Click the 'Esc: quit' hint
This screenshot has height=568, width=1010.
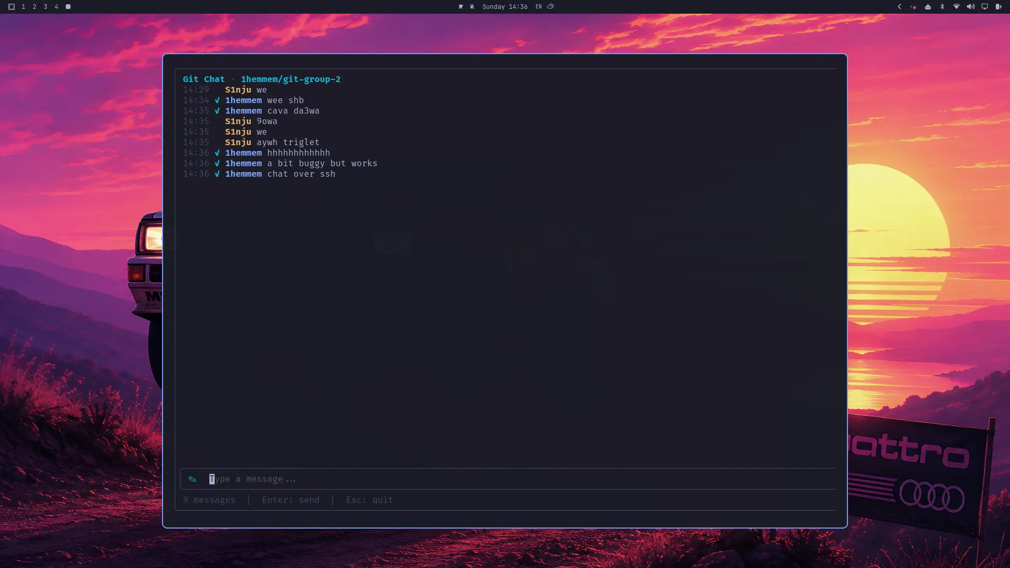(x=369, y=500)
